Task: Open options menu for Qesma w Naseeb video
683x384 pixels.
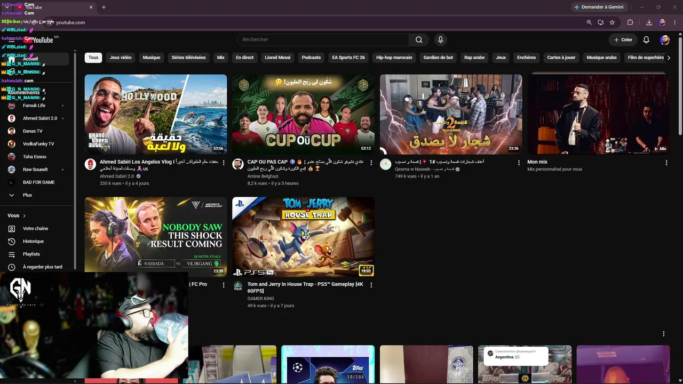Action: pyautogui.click(x=519, y=163)
